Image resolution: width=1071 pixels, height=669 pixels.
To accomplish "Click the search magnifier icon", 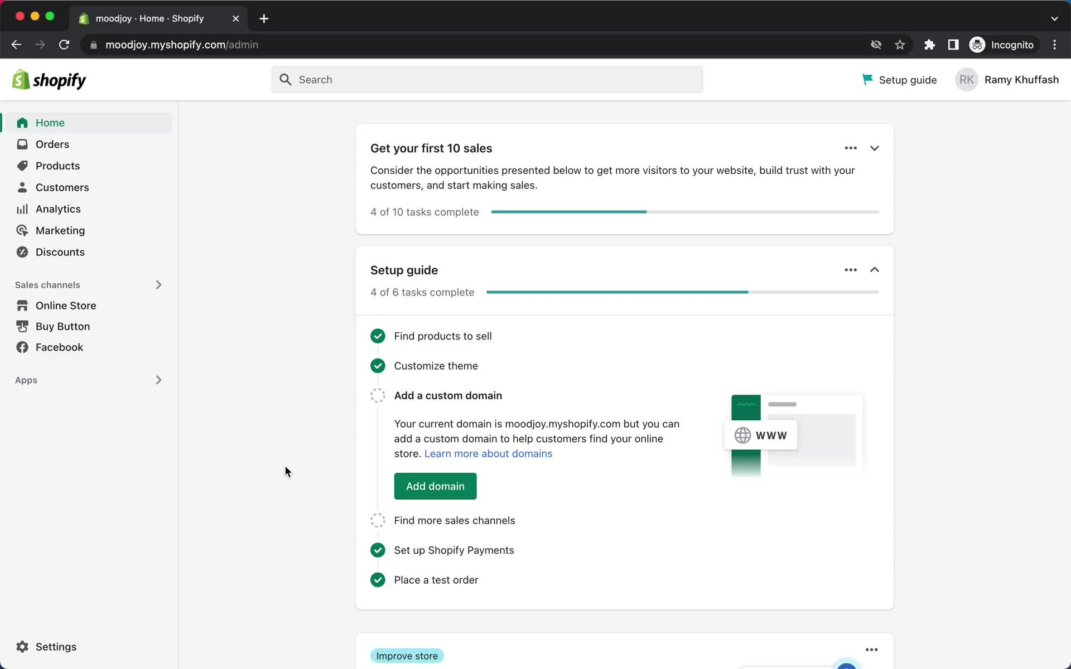I will click(x=286, y=80).
